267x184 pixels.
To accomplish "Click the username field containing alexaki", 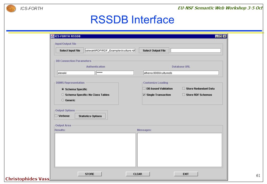I will tap(76, 73).
